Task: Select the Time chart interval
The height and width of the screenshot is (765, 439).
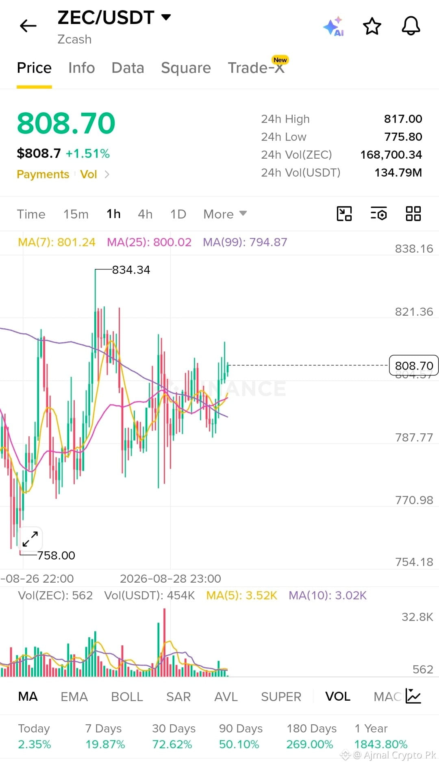Action: 31,214
